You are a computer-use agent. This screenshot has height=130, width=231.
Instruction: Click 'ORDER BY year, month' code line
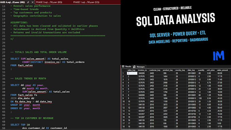pos(25,108)
